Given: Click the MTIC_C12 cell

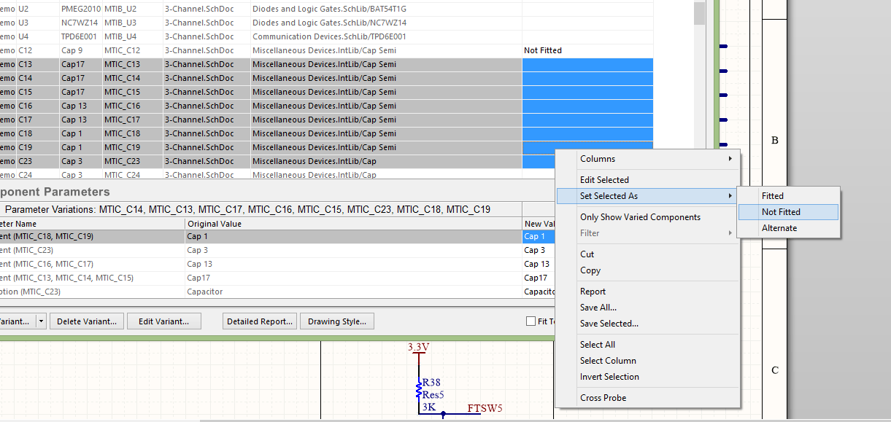Looking at the screenshot, I should tap(132, 51).
